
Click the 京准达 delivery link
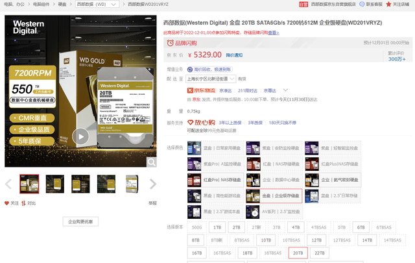(226, 91)
